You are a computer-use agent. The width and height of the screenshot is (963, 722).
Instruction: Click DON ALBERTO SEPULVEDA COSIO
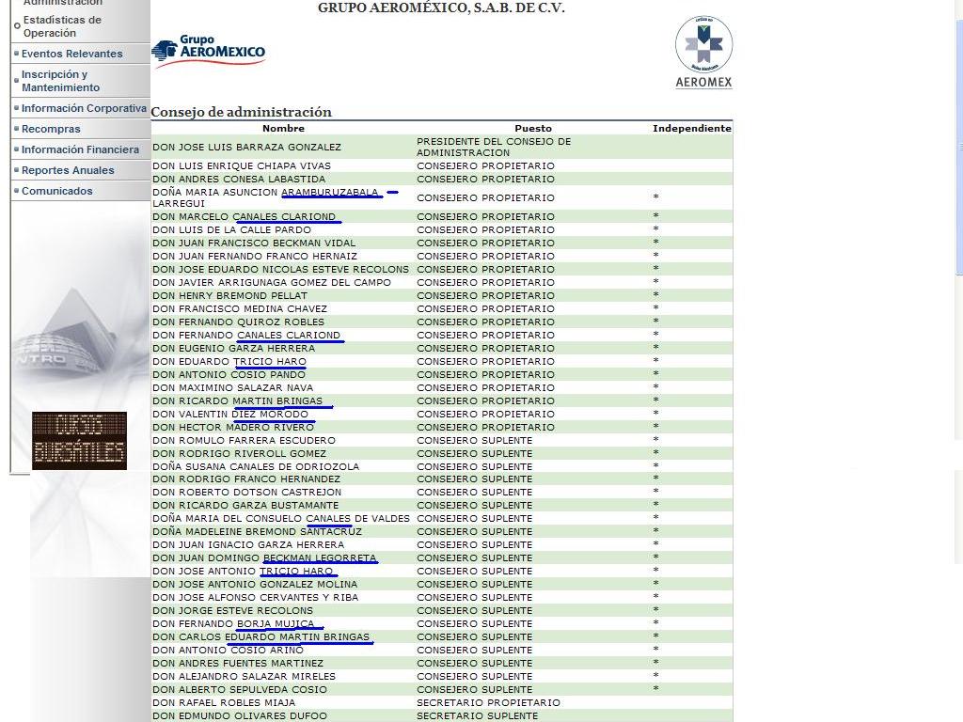coord(240,690)
